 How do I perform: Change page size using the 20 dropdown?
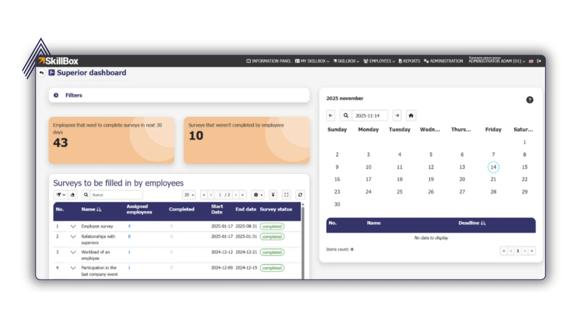tap(188, 194)
